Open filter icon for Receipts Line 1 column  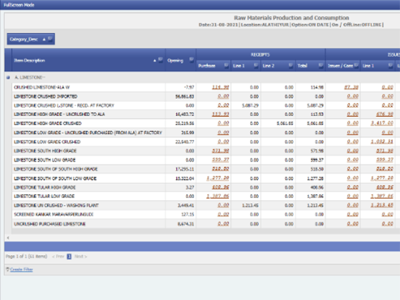point(256,65)
